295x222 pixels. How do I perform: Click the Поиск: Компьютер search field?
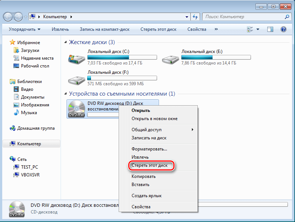(244, 17)
